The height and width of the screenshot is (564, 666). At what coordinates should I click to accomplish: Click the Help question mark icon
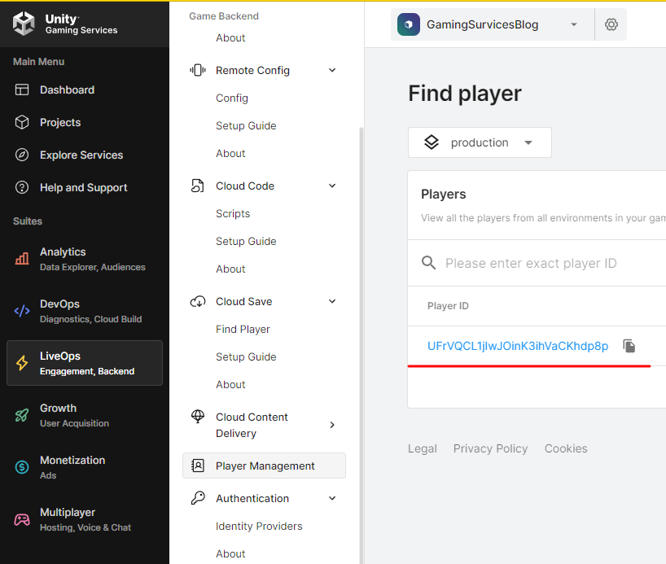point(22,187)
